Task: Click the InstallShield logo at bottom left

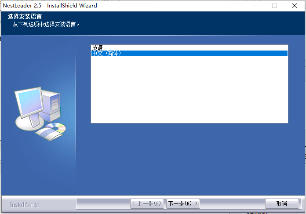Action: coord(25,204)
